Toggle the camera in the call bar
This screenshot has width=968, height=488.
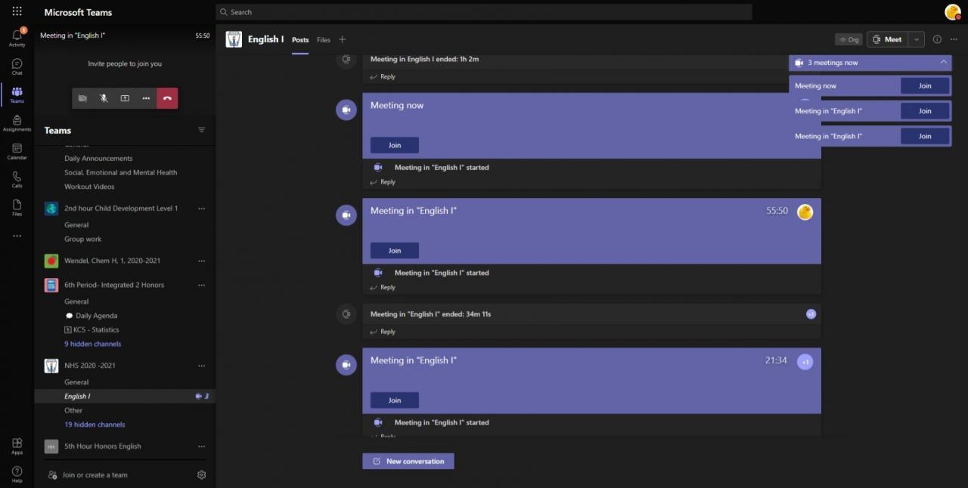(x=82, y=98)
